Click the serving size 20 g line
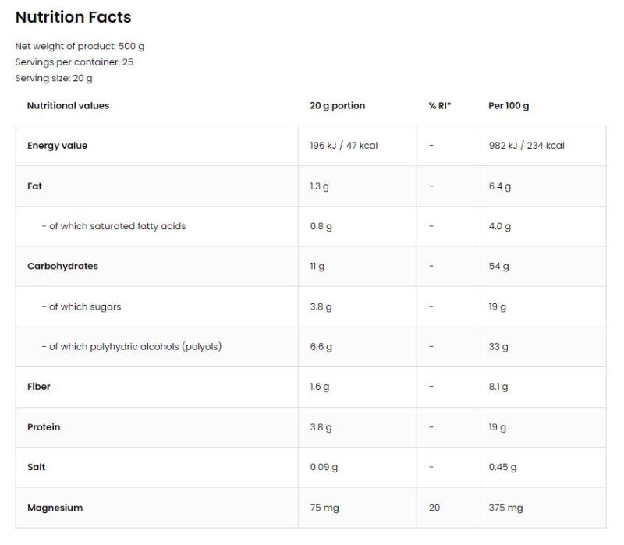The image size is (624, 545). click(54, 78)
